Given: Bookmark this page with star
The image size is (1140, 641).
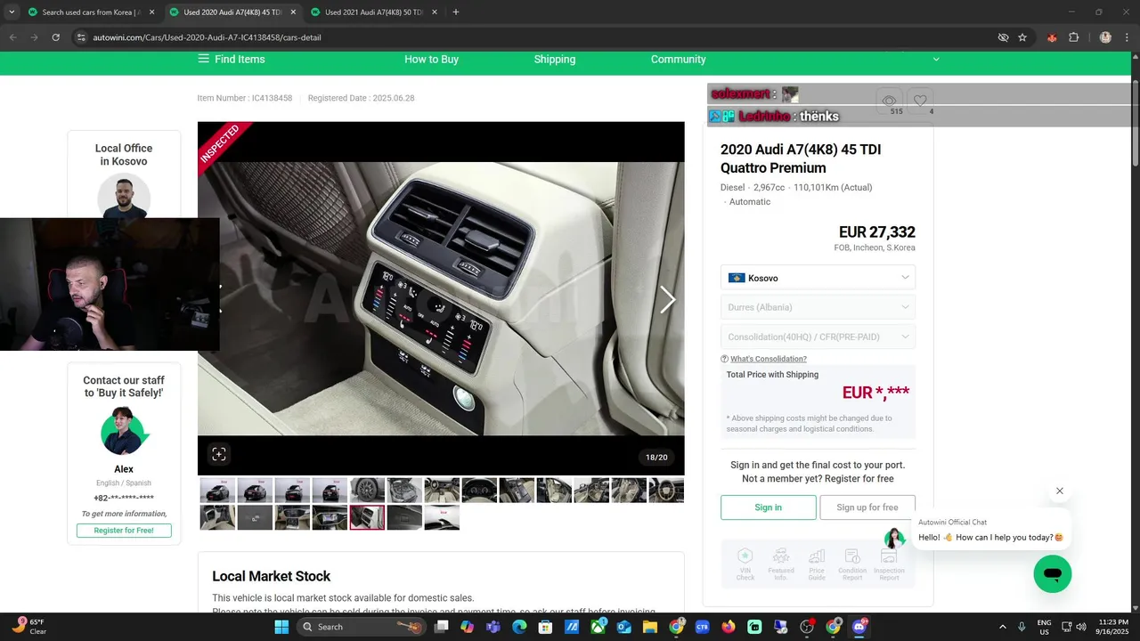Looking at the screenshot, I should (x=1022, y=37).
